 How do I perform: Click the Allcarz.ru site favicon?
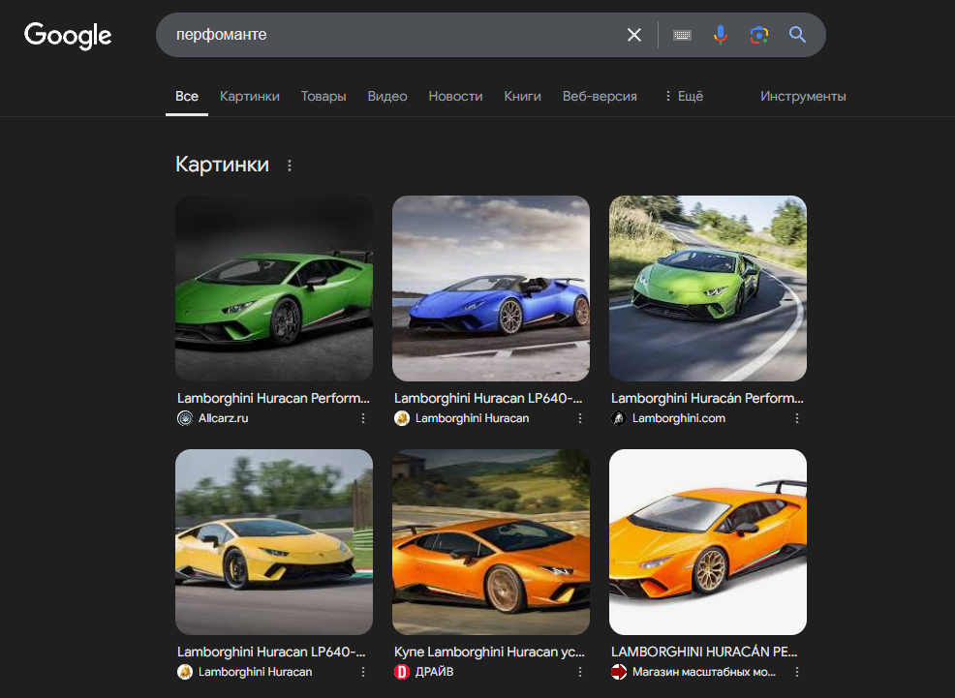pyautogui.click(x=185, y=418)
